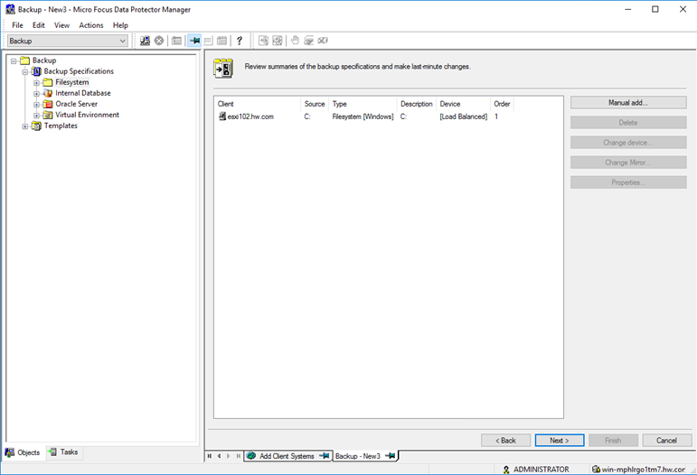Click the Next > button

pyautogui.click(x=560, y=441)
